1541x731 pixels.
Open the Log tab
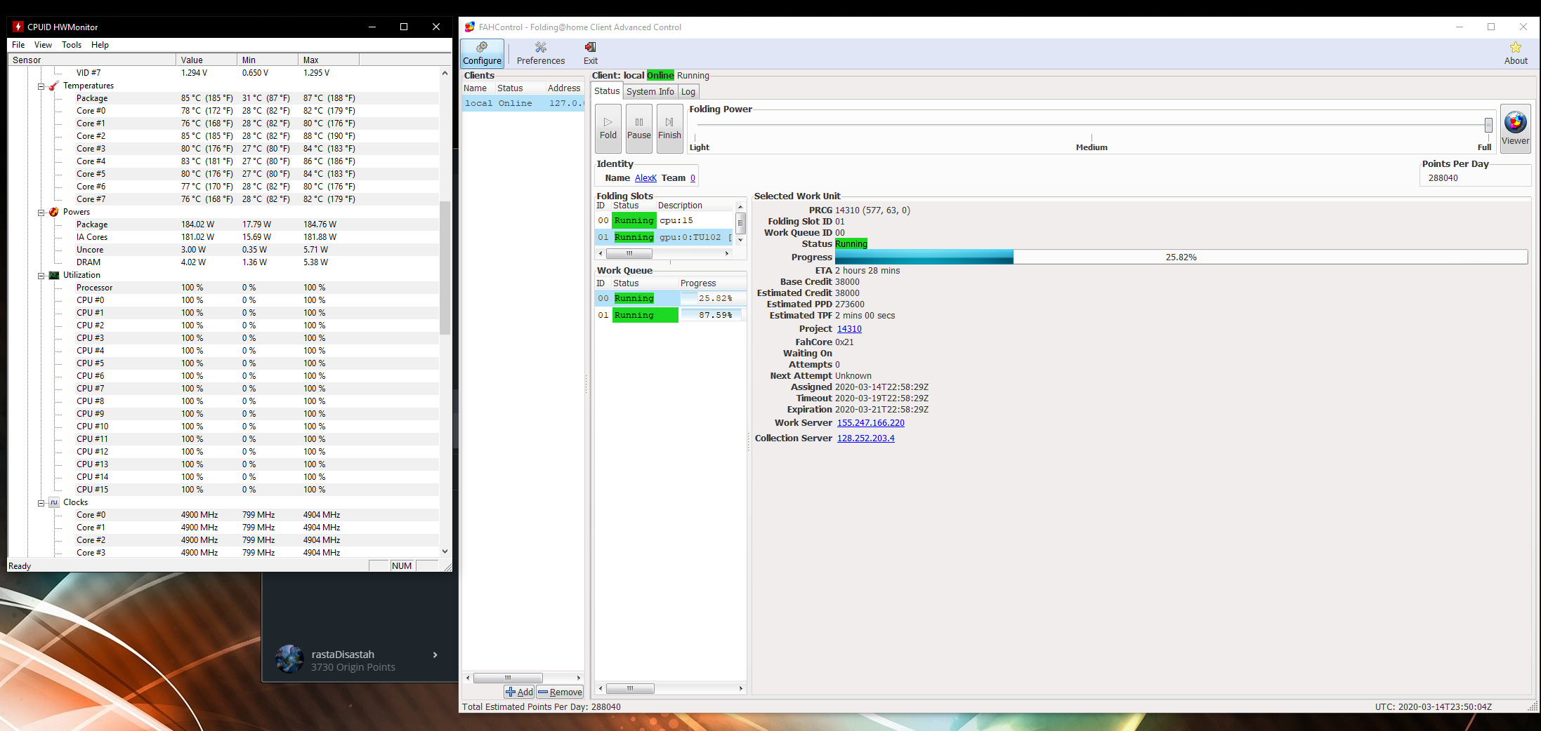pos(688,92)
